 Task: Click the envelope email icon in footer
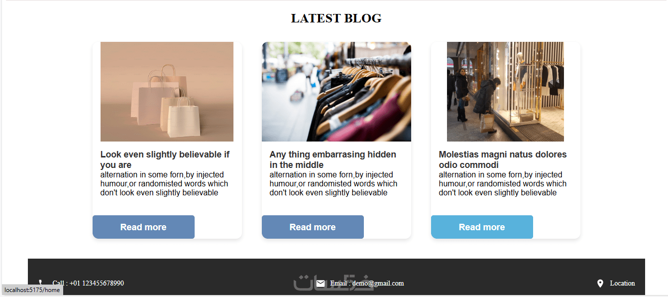(x=321, y=284)
